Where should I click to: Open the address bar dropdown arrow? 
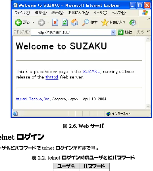point(113,32)
